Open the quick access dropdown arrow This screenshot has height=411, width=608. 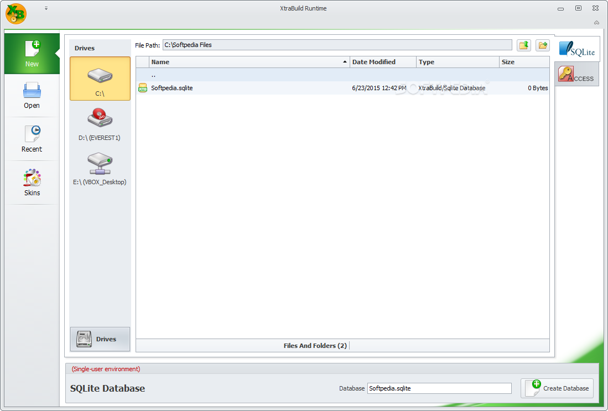point(46,8)
